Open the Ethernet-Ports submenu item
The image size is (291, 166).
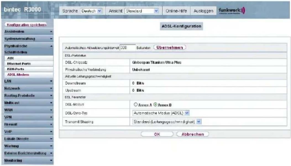click(29, 64)
